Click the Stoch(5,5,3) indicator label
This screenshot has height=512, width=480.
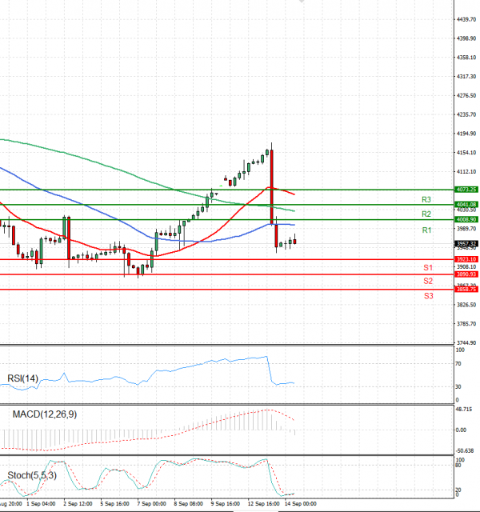[x=32, y=475]
